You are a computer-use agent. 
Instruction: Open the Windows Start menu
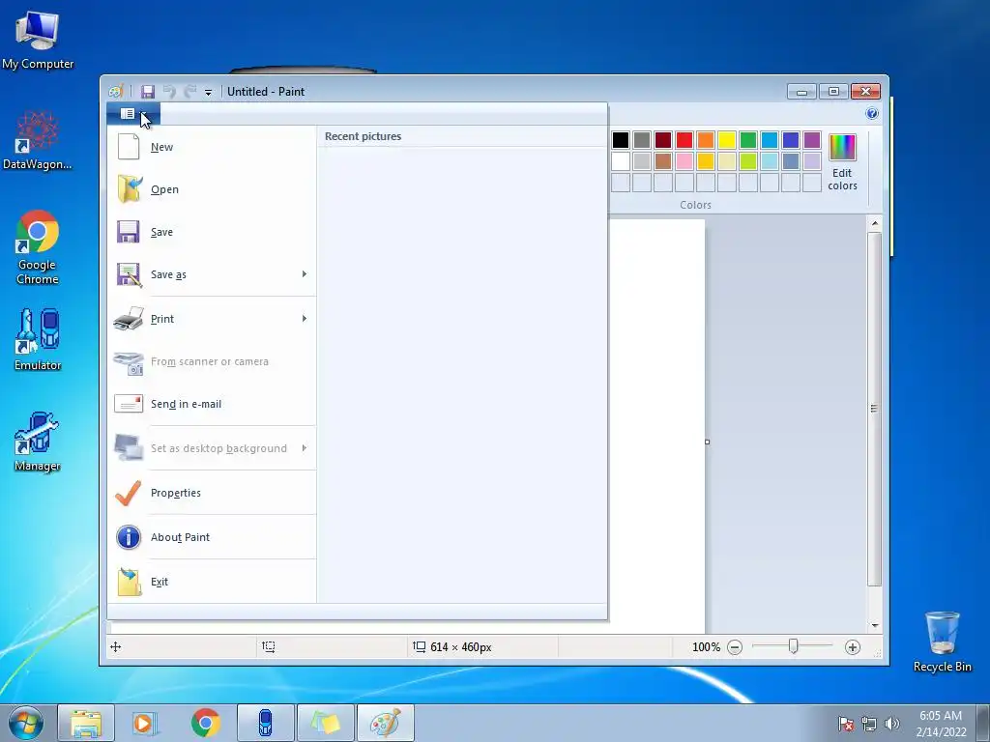coord(26,723)
